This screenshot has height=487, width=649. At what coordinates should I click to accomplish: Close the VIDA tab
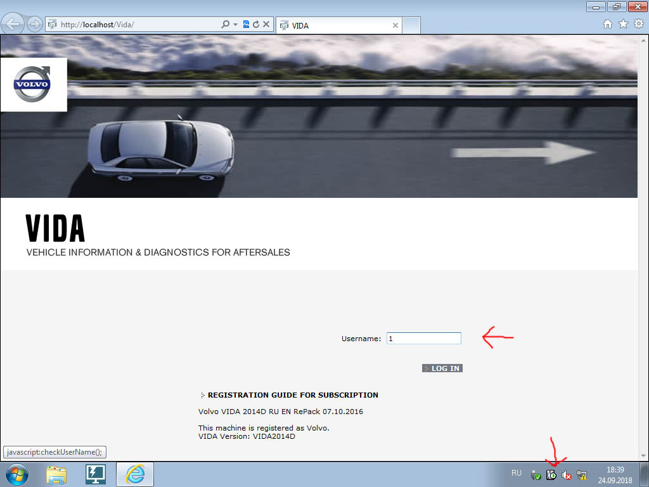395,25
